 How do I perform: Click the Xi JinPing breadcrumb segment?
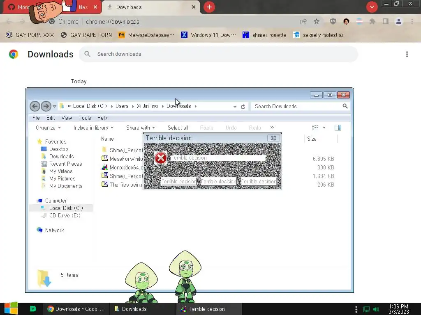(147, 106)
